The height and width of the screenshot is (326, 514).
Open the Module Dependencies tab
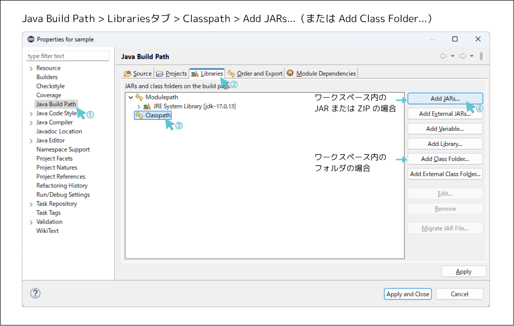click(322, 74)
